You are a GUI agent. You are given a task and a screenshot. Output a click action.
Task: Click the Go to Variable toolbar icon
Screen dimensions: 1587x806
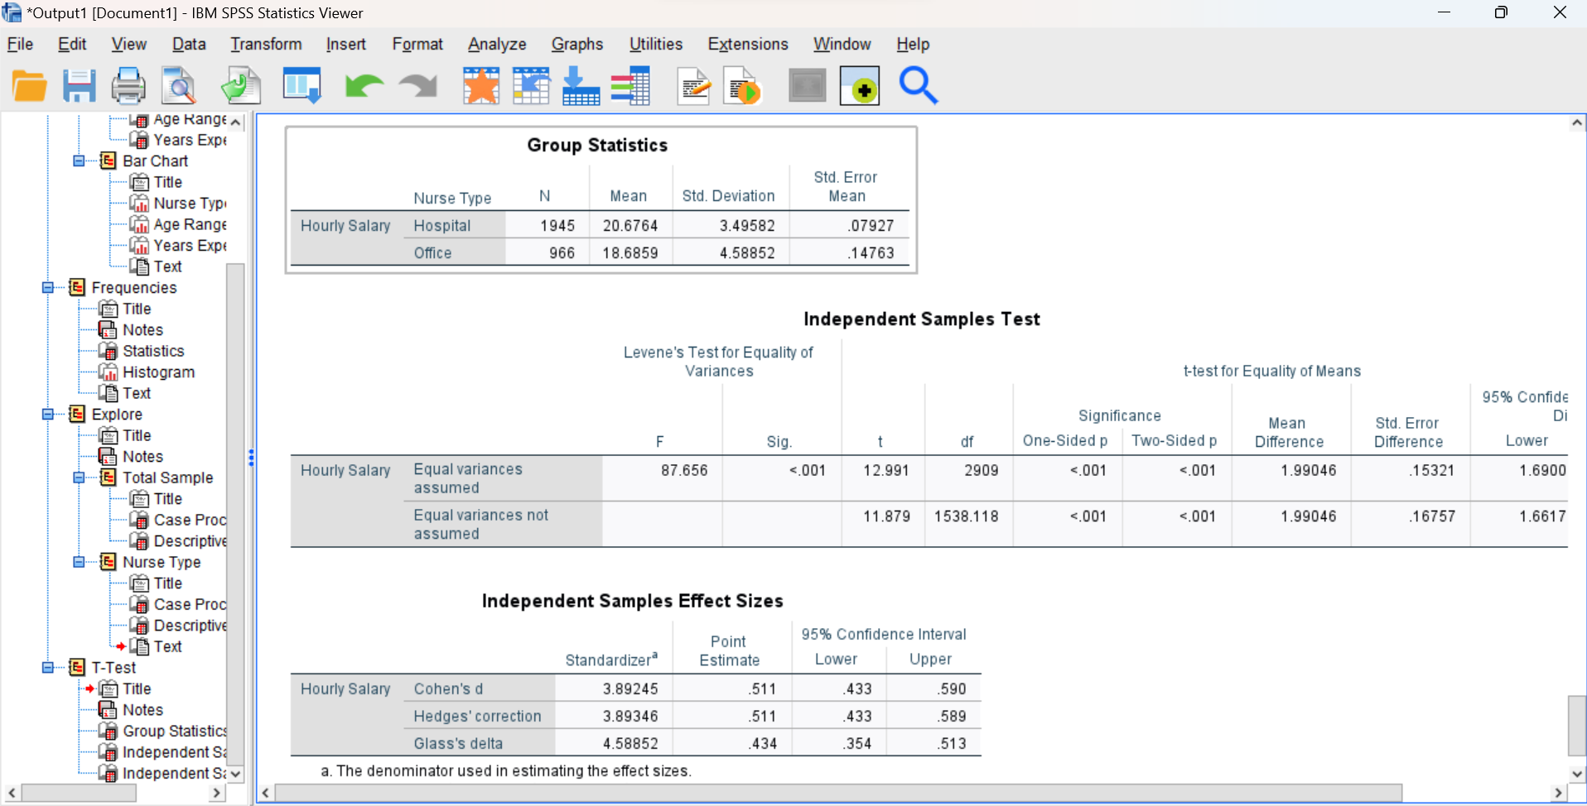coord(581,86)
